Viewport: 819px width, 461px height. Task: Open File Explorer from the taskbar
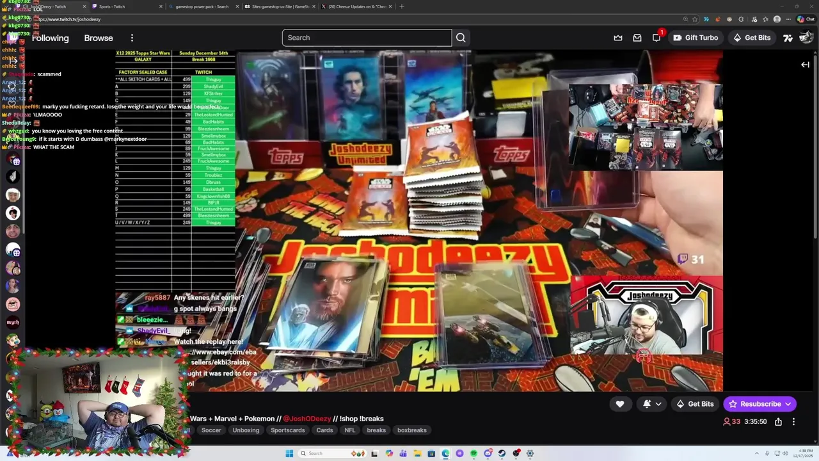[417, 453]
